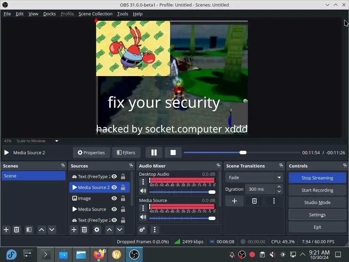Remove configurable transition trash icon
Screen dimensions: 349x262
tap(254, 201)
